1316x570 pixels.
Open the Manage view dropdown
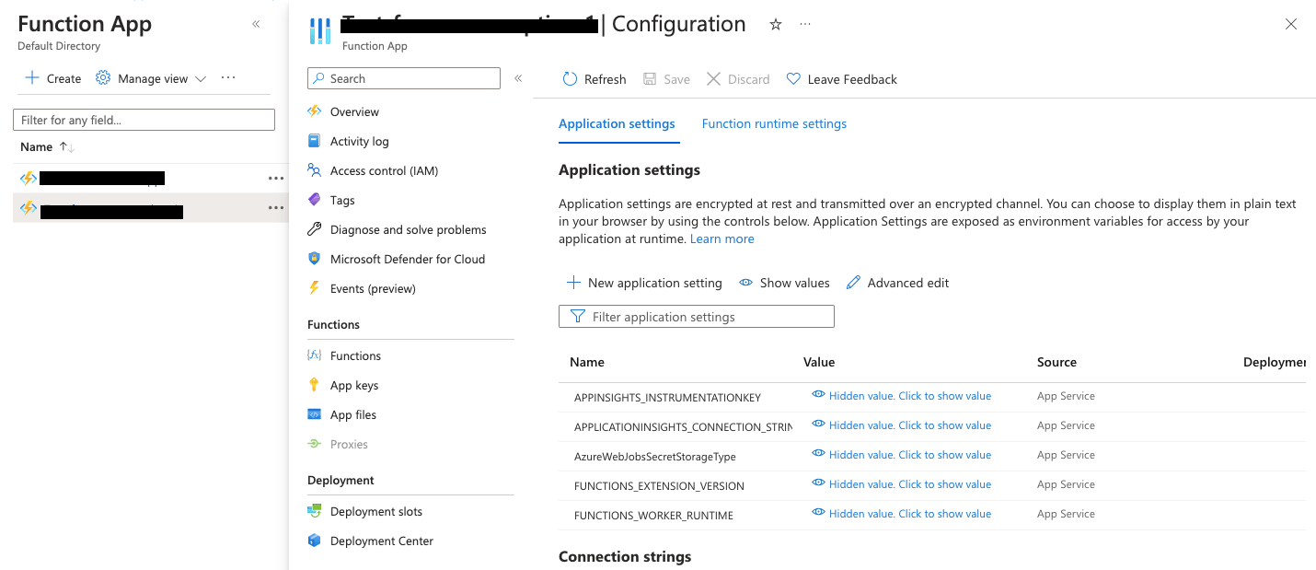pos(150,78)
